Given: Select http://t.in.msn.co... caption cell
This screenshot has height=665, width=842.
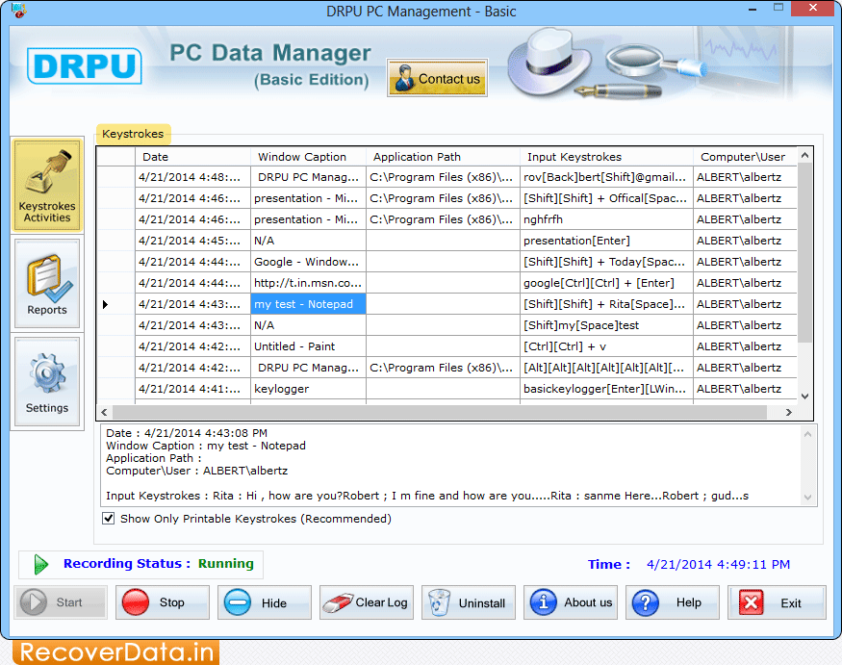Looking at the screenshot, I should [308, 283].
